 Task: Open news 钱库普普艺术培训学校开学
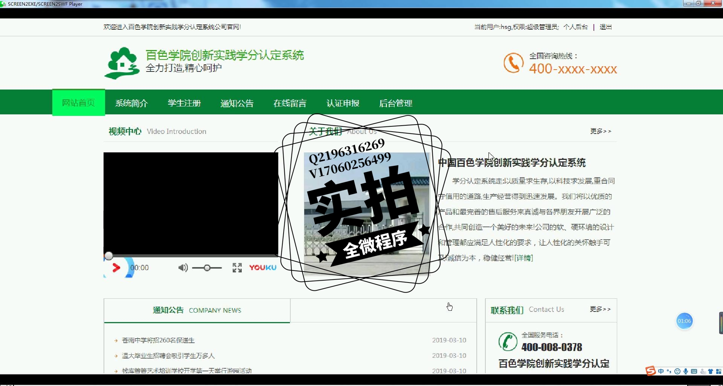tap(187, 371)
